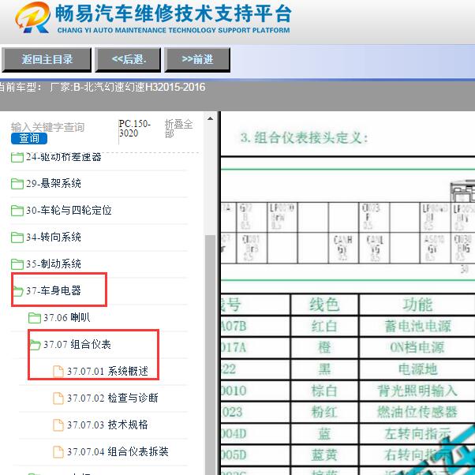This screenshot has height=475, width=475.
Task: Click the 左转向指示 function cell
Action: coord(417,433)
